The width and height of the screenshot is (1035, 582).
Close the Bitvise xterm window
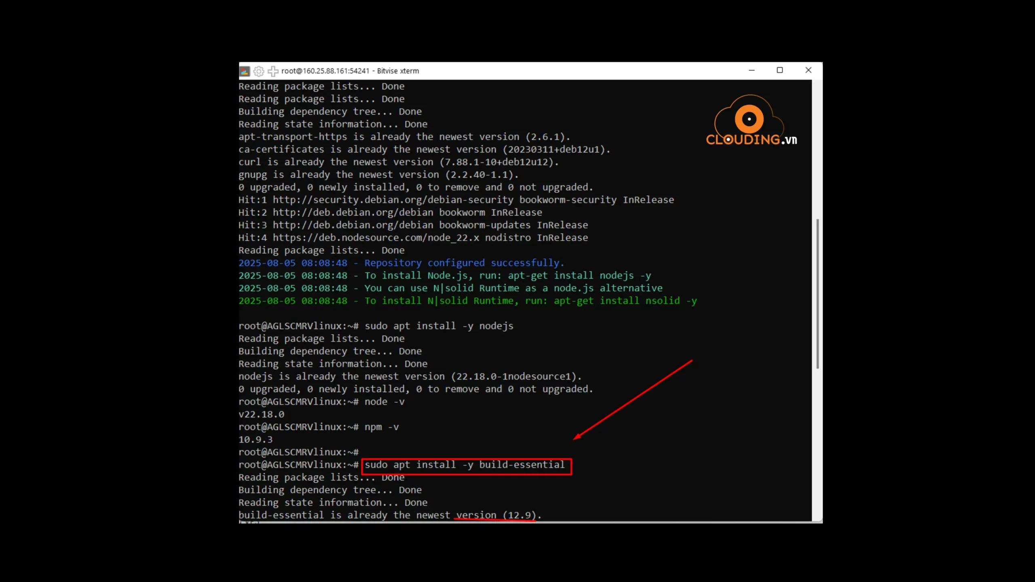tap(808, 70)
